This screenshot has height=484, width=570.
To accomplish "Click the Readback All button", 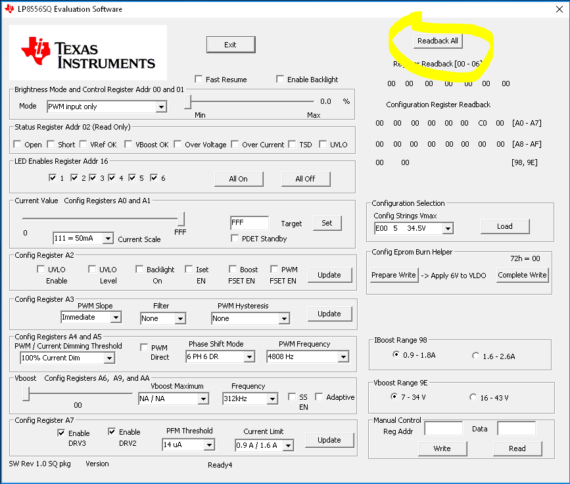I will [438, 41].
